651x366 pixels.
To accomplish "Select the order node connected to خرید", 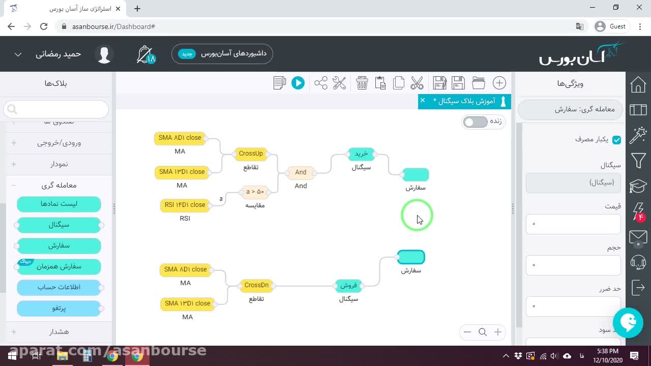I will click(x=416, y=175).
